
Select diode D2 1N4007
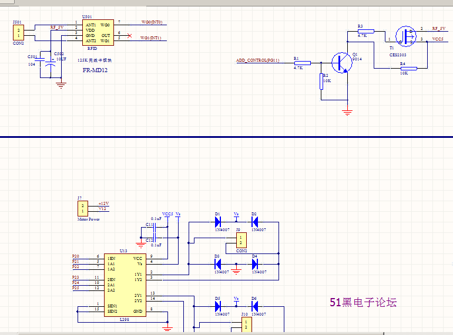tap(255, 222)
